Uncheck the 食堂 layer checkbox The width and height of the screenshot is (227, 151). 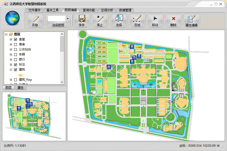(x=16, y=39)
